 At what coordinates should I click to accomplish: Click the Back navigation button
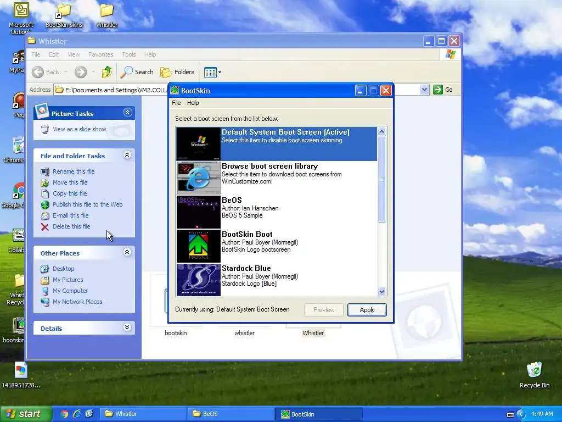46,72
